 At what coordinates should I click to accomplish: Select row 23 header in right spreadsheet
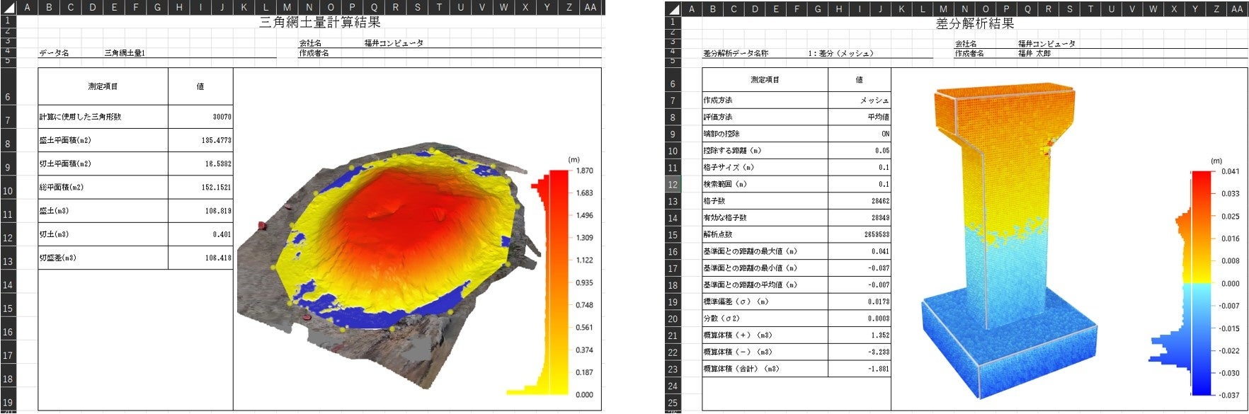(x=673, y=369)
